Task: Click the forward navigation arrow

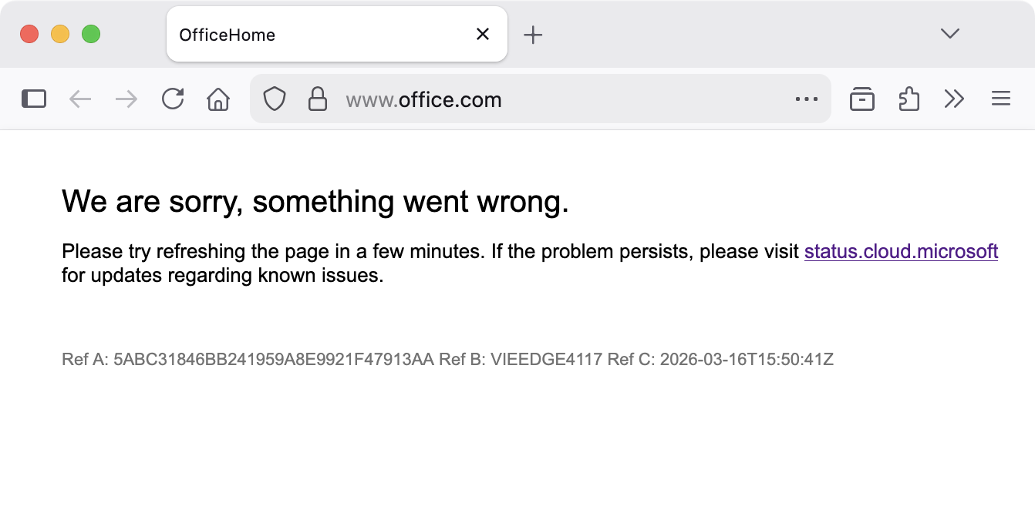Action: [x=126, y=99]
